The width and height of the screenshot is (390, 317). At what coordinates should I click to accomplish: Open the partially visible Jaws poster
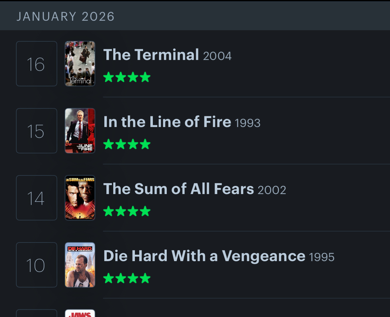80,314
